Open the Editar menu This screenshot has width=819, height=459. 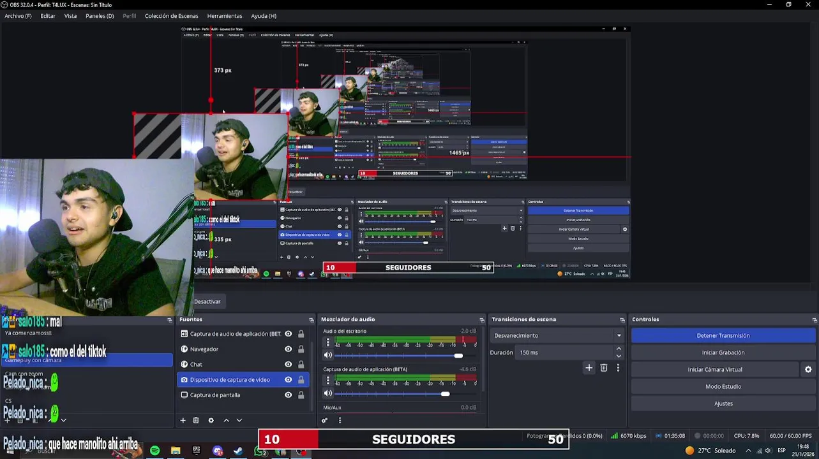[48, 16]
